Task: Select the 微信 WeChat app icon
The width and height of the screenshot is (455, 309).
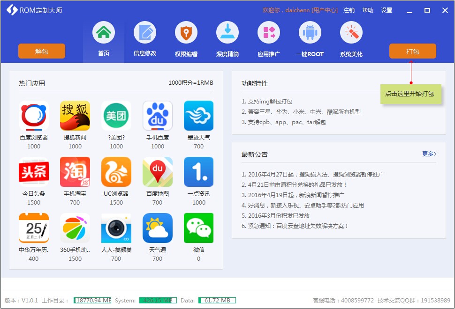Action: tap(198, 228)
